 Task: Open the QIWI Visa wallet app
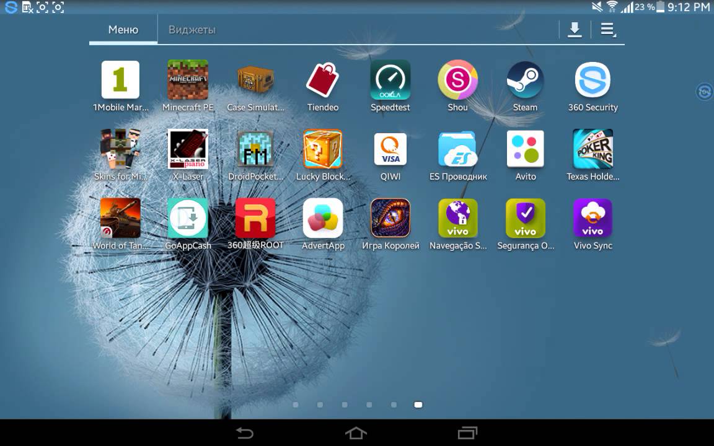pos(390,149)
